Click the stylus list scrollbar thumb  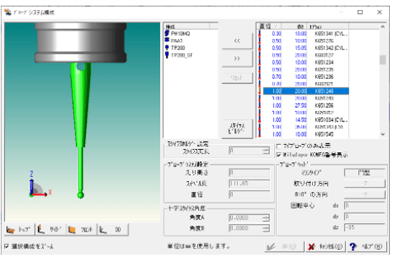coord(383,60)
